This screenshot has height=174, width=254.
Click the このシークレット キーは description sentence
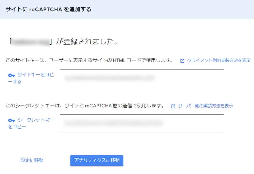tap(85, 106)
